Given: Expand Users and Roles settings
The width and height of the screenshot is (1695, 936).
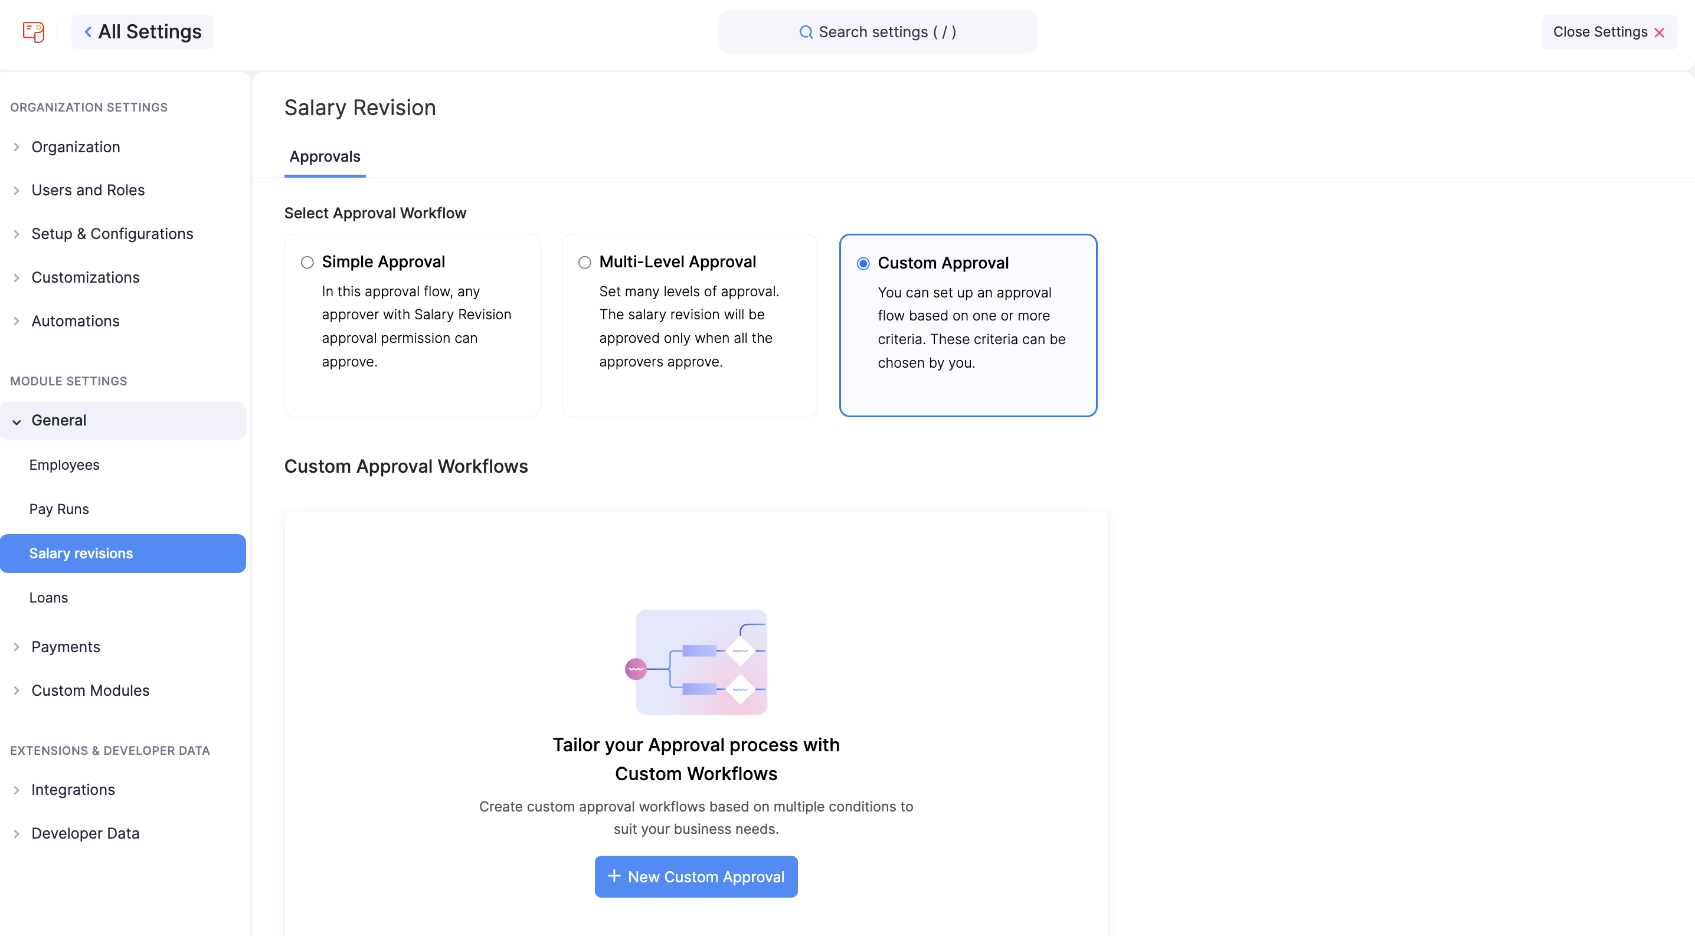Looking at the screenshot, I should 87,190.
